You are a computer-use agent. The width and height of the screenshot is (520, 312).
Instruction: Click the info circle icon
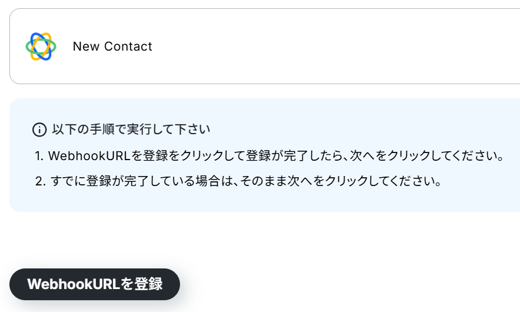click(39, 130)
